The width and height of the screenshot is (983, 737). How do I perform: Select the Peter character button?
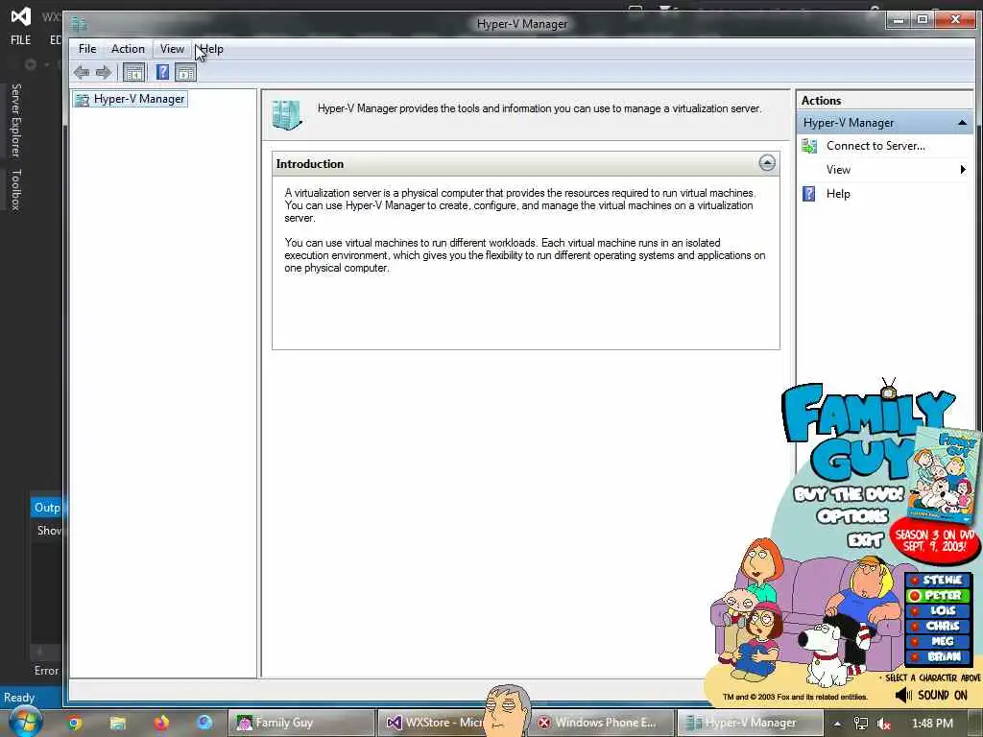937,595
